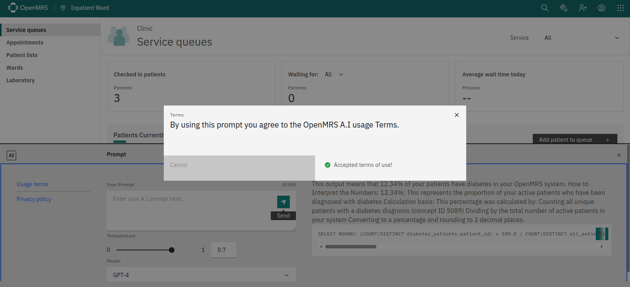Screen dimensions: 630x287
Task: Open the Waiting for All dropdown
Action: (x=334, y=74)
